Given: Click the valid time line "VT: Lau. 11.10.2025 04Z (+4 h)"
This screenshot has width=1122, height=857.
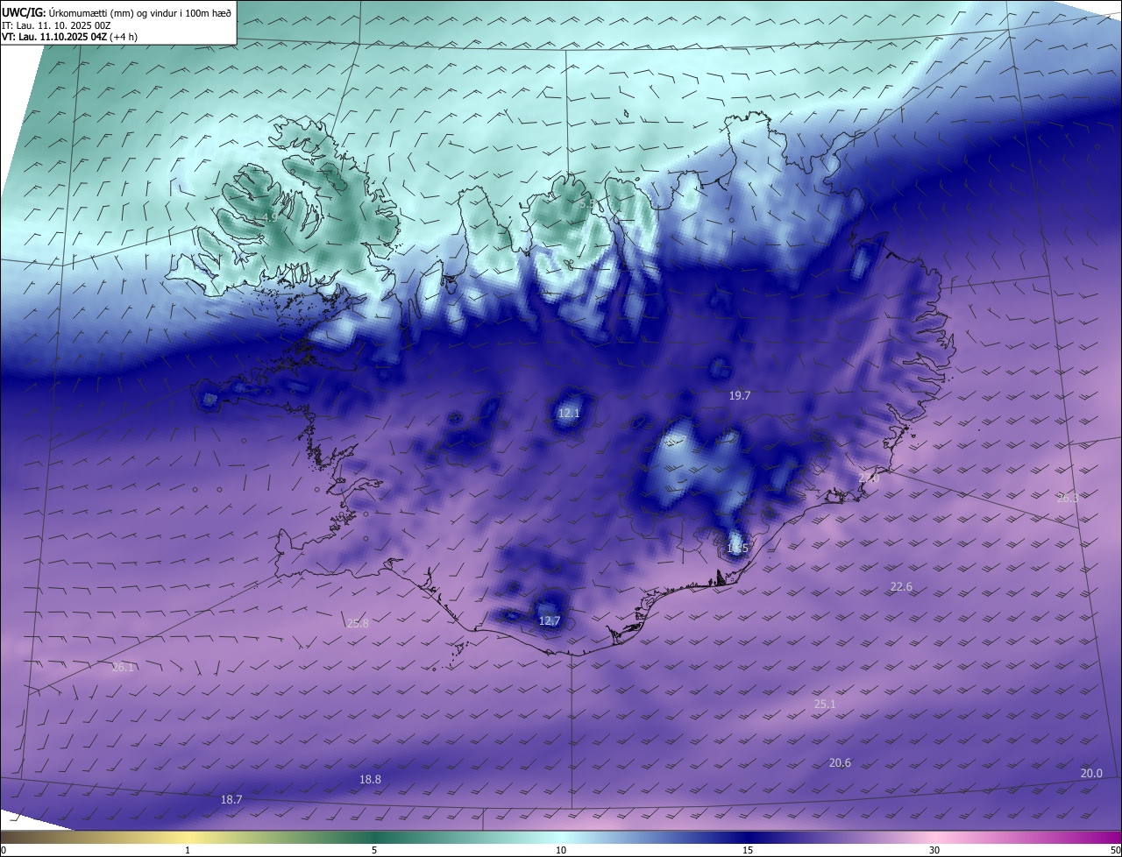Looking at the screenshot, I should [x=70, y=37].
